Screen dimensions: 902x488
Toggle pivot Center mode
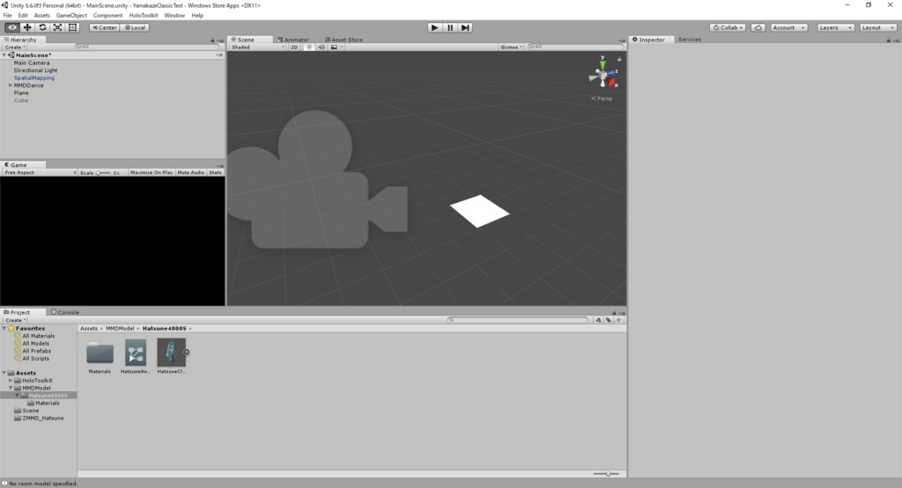(105, 27)
